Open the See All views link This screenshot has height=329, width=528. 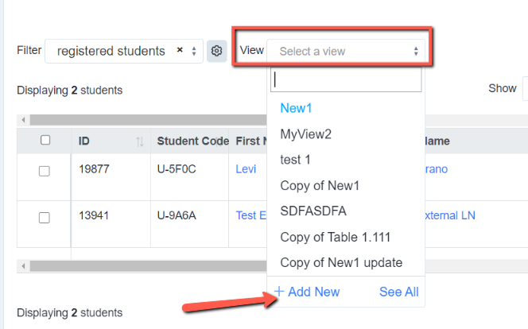pos(398,292)
